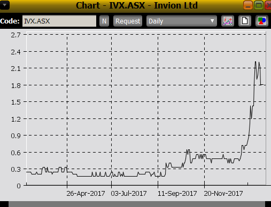Click the horizontal scrollbar below the chart
The height and width of the screenshot is (207, 271).
pyautogui.click(x=137, y=204)
